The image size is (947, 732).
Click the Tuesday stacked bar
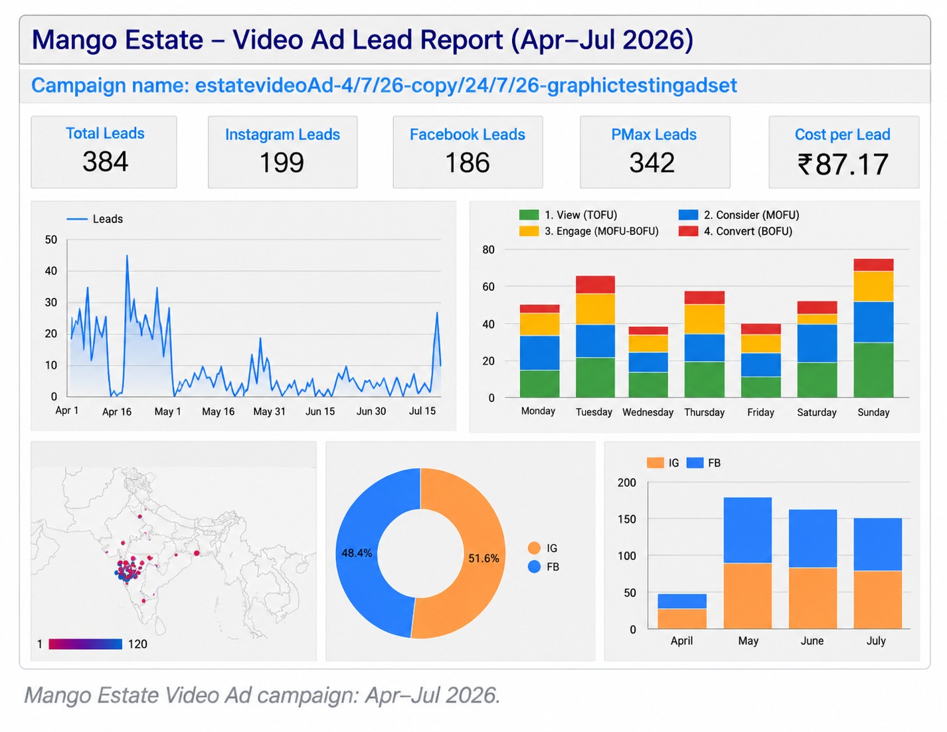pyautogui.click(x=595, y=336)
